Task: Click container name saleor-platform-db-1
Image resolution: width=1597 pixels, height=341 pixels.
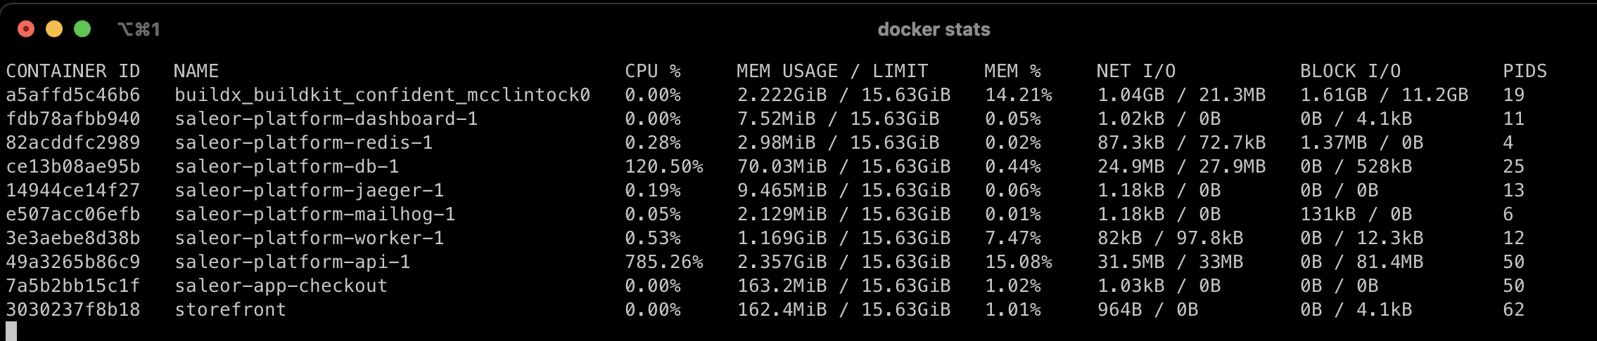Action: click(x=287, y=166)
